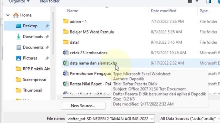Select the cetak 25 lembar.docx file
This screenshot has height=123, width=220.
coord(89,53)
